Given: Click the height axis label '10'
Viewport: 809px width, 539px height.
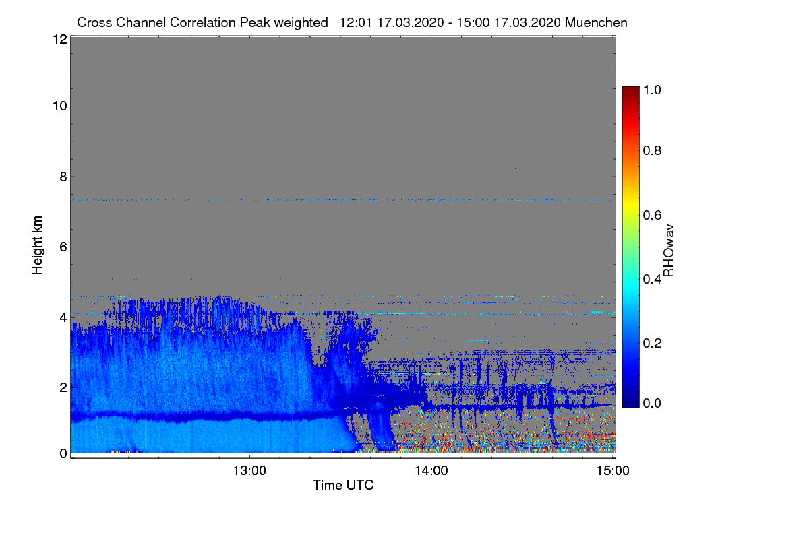Looking at the screenshot, I should (x=59, y=106).
